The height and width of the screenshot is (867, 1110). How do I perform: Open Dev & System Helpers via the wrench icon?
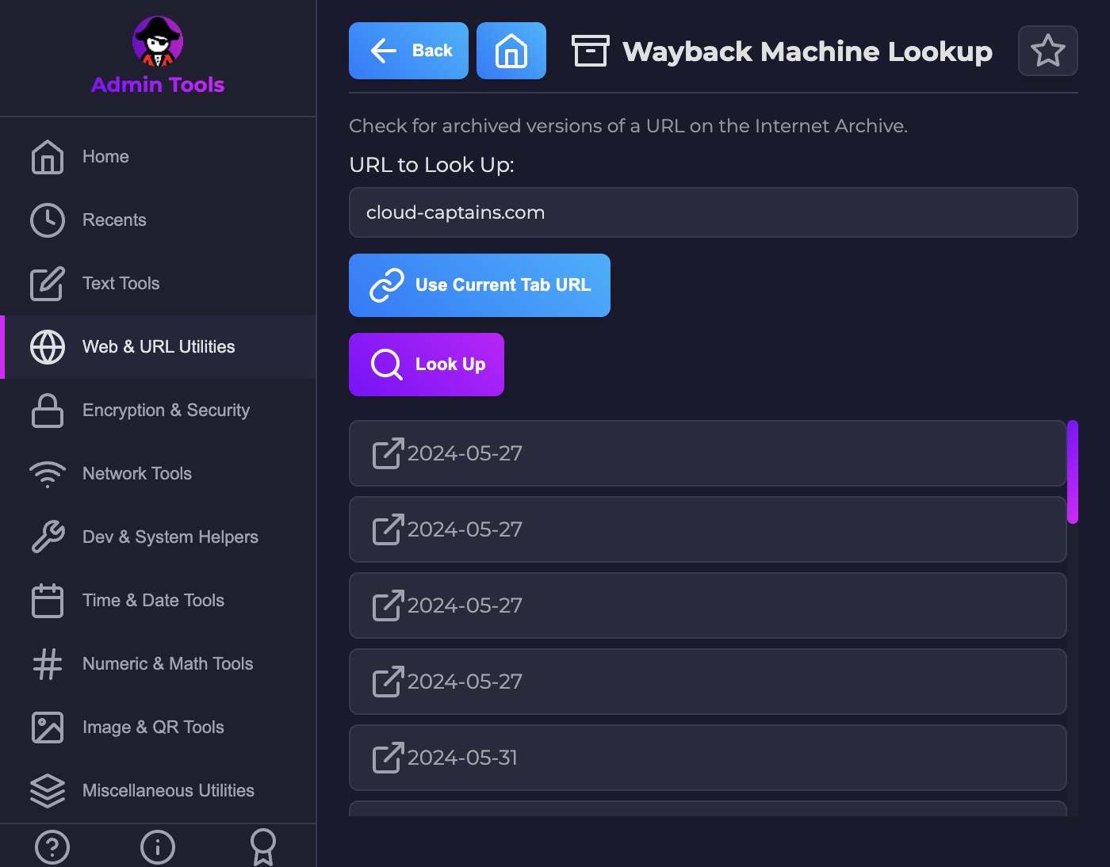coord(48,537)
